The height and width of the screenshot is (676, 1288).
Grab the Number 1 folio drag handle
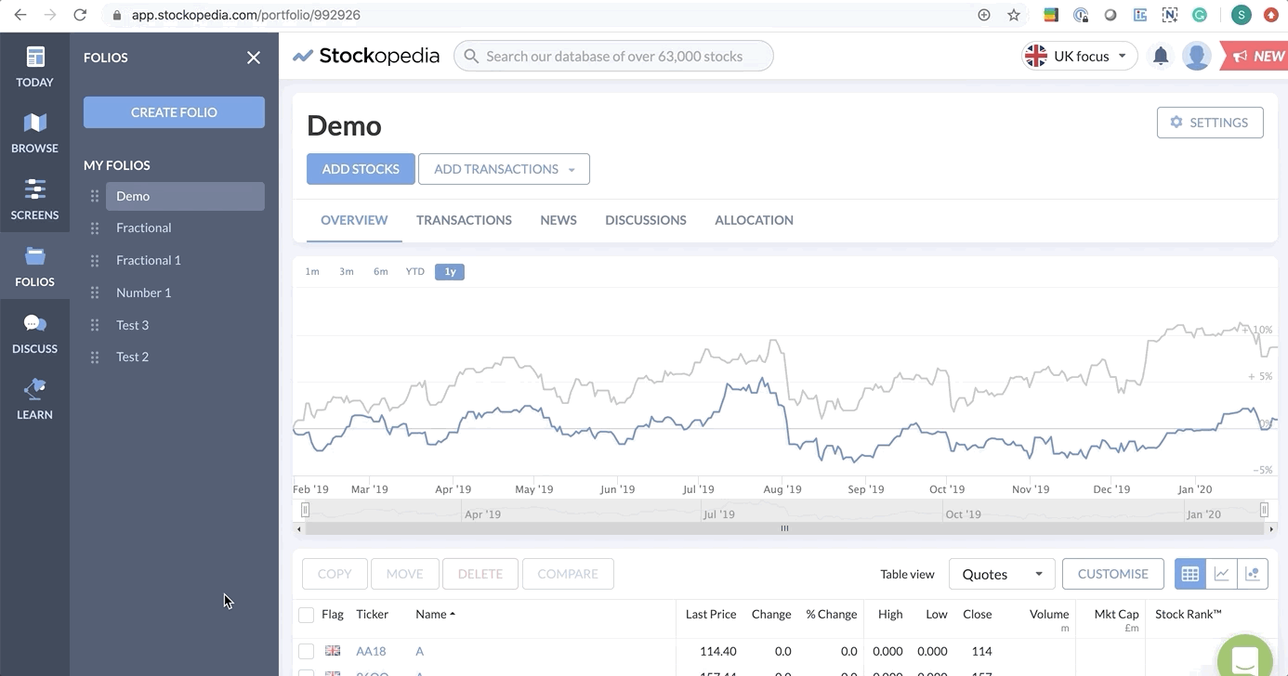click(x=95, y=292)
